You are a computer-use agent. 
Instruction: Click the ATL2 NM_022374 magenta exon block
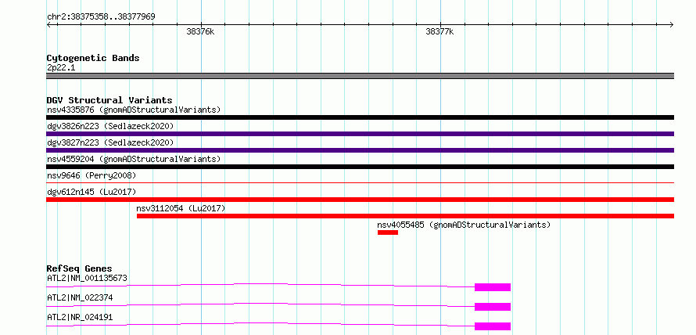(493, 307)
